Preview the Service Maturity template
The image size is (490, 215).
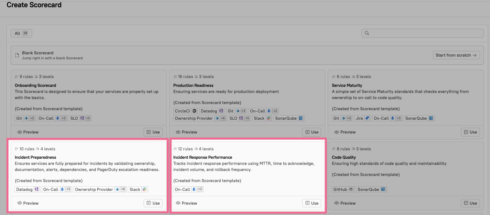[345, 132]
